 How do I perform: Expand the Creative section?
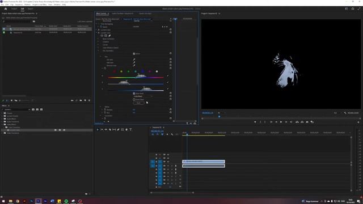click(x=98, y=42)
